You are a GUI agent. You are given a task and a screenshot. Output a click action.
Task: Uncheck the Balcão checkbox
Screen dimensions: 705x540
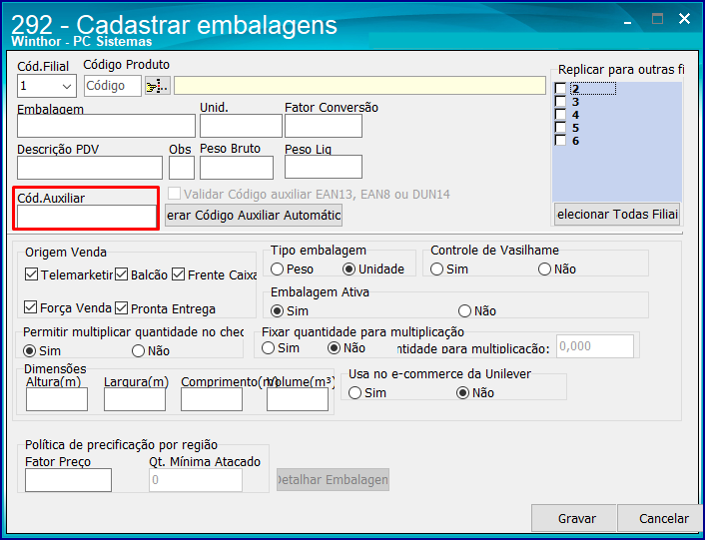(x=122, y=274)
